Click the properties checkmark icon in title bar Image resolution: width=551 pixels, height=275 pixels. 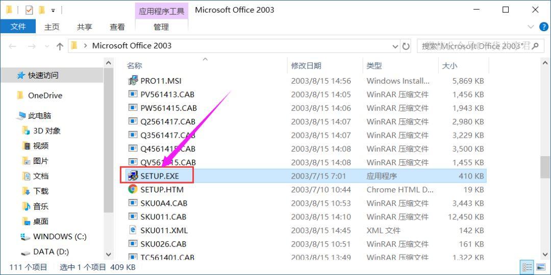click(29, 10)
